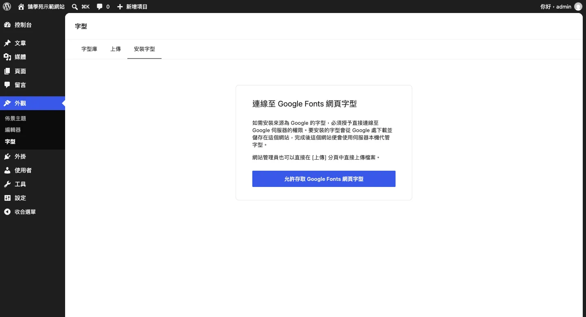Click the comment count 0

(x=108, y=7)
